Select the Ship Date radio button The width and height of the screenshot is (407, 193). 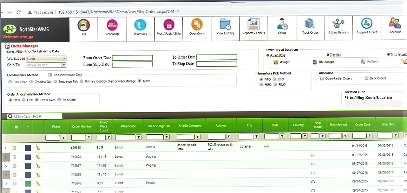tap(59, 100)
